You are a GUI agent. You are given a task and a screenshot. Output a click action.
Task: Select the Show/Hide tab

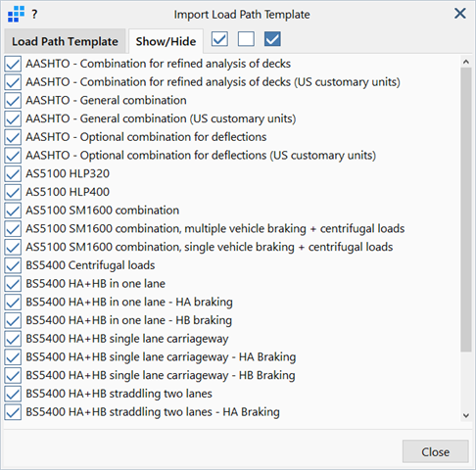(x=166, y=41)
